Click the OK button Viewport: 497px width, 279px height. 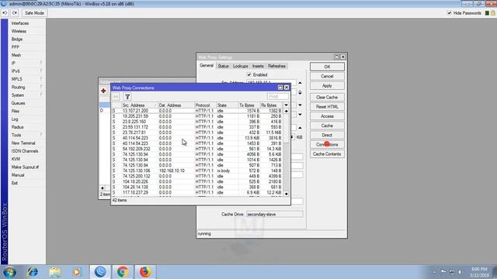327,67
